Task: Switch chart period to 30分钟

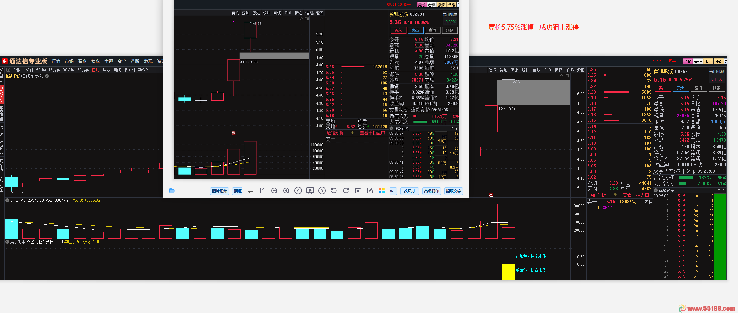Action: tap(69, 70)
